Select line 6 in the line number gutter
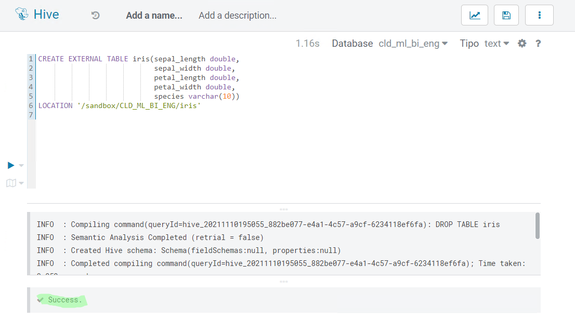 pyautogui.click(x=30, y=105)
